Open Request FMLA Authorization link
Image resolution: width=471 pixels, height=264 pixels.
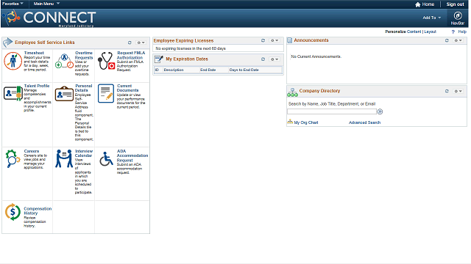pos(131,55)
